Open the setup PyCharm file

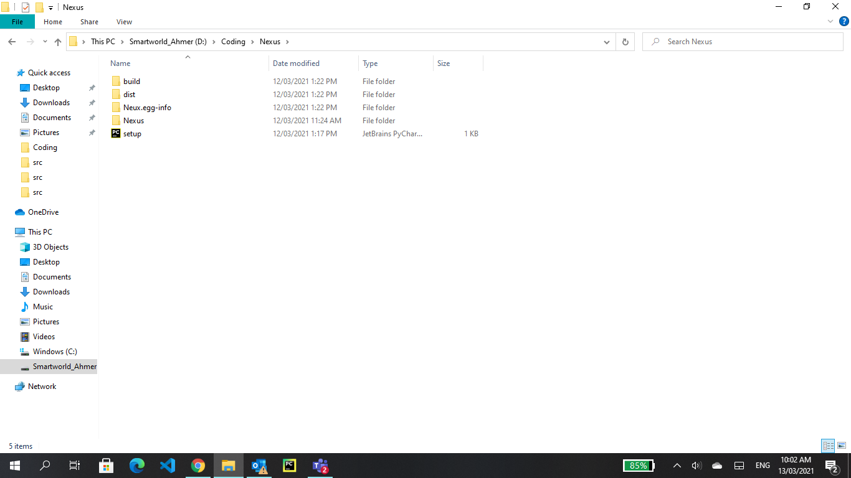[x=131, y=133]
